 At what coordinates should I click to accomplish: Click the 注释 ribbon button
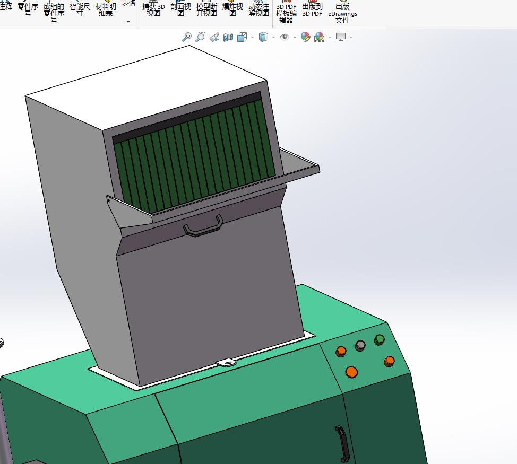[6, 5]
